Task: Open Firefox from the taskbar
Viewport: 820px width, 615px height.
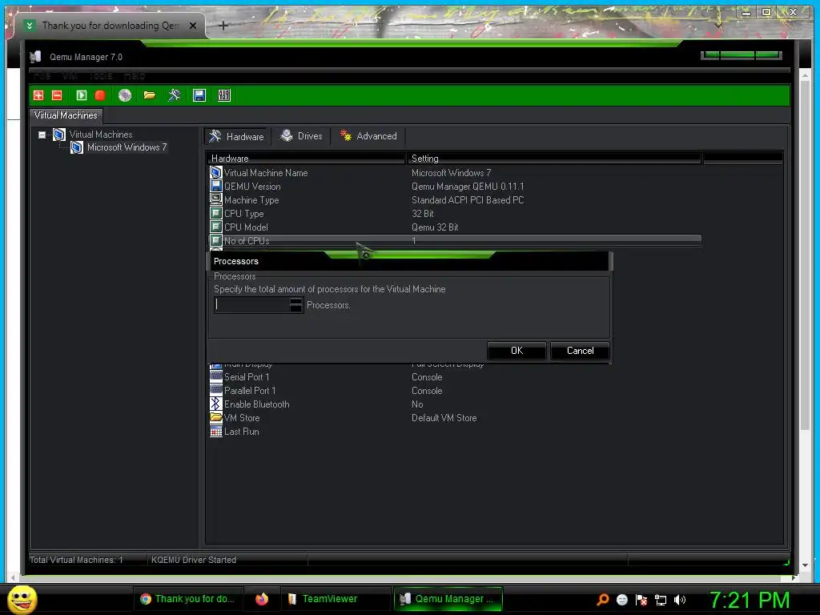Action: (x=262, y=599)
